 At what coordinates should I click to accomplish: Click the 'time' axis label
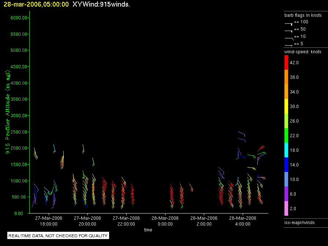148,230
